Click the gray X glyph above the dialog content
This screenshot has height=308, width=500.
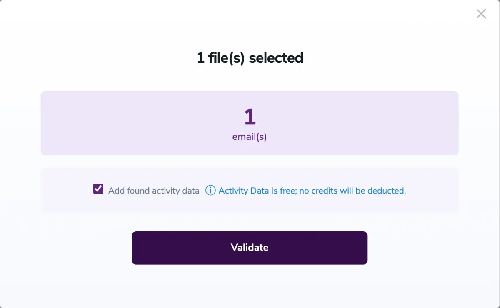(x=481, y=14)
